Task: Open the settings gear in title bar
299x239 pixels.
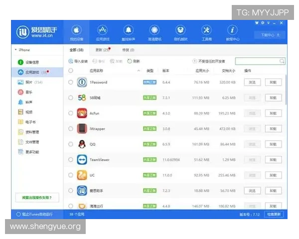Action: pyautogui.click(x=263, y=23)
